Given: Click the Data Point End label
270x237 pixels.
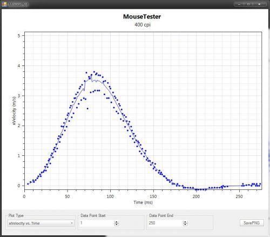Looking at the screenshot, I should click(x=161, y=215).
